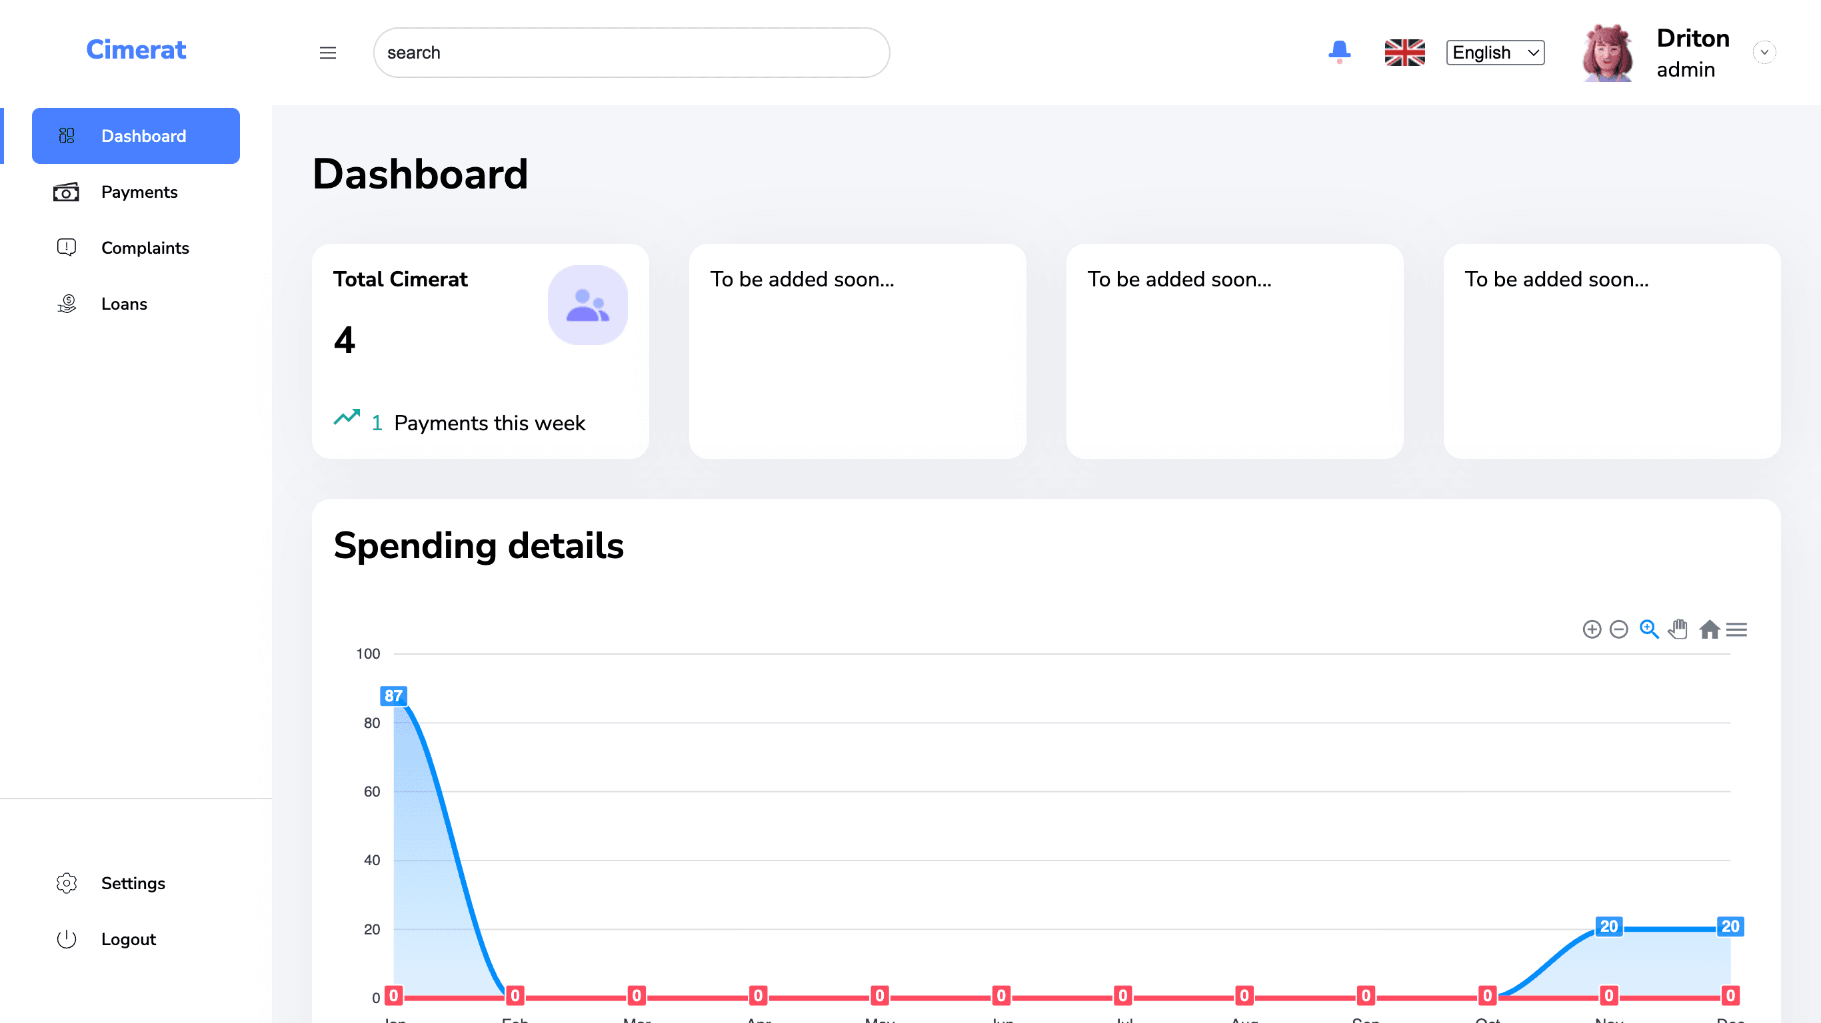Open the English language dropdown
1821x1023 pixels.
coord(1494,52)
